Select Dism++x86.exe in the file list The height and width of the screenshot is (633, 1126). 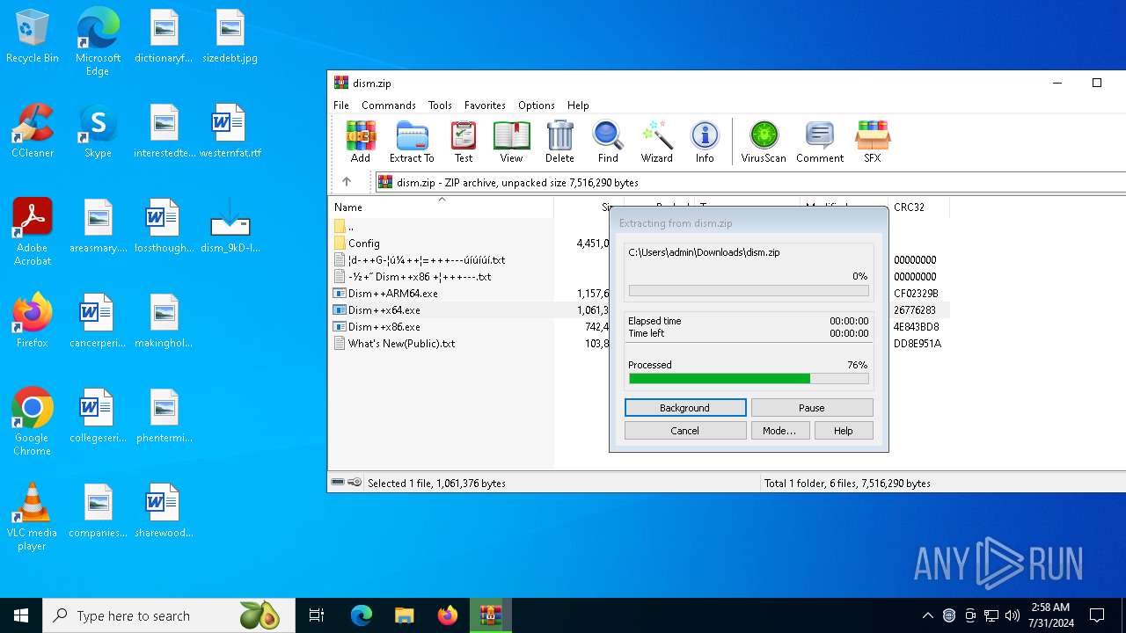(x=384, y=327)
